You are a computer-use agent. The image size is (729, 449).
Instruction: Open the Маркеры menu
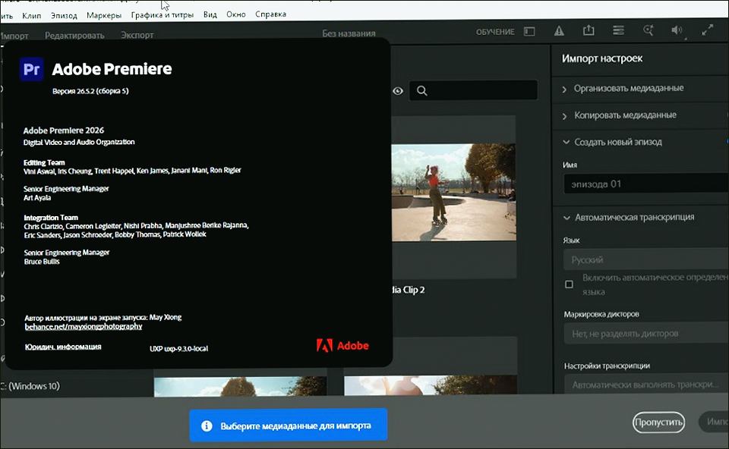coord(104,15)
